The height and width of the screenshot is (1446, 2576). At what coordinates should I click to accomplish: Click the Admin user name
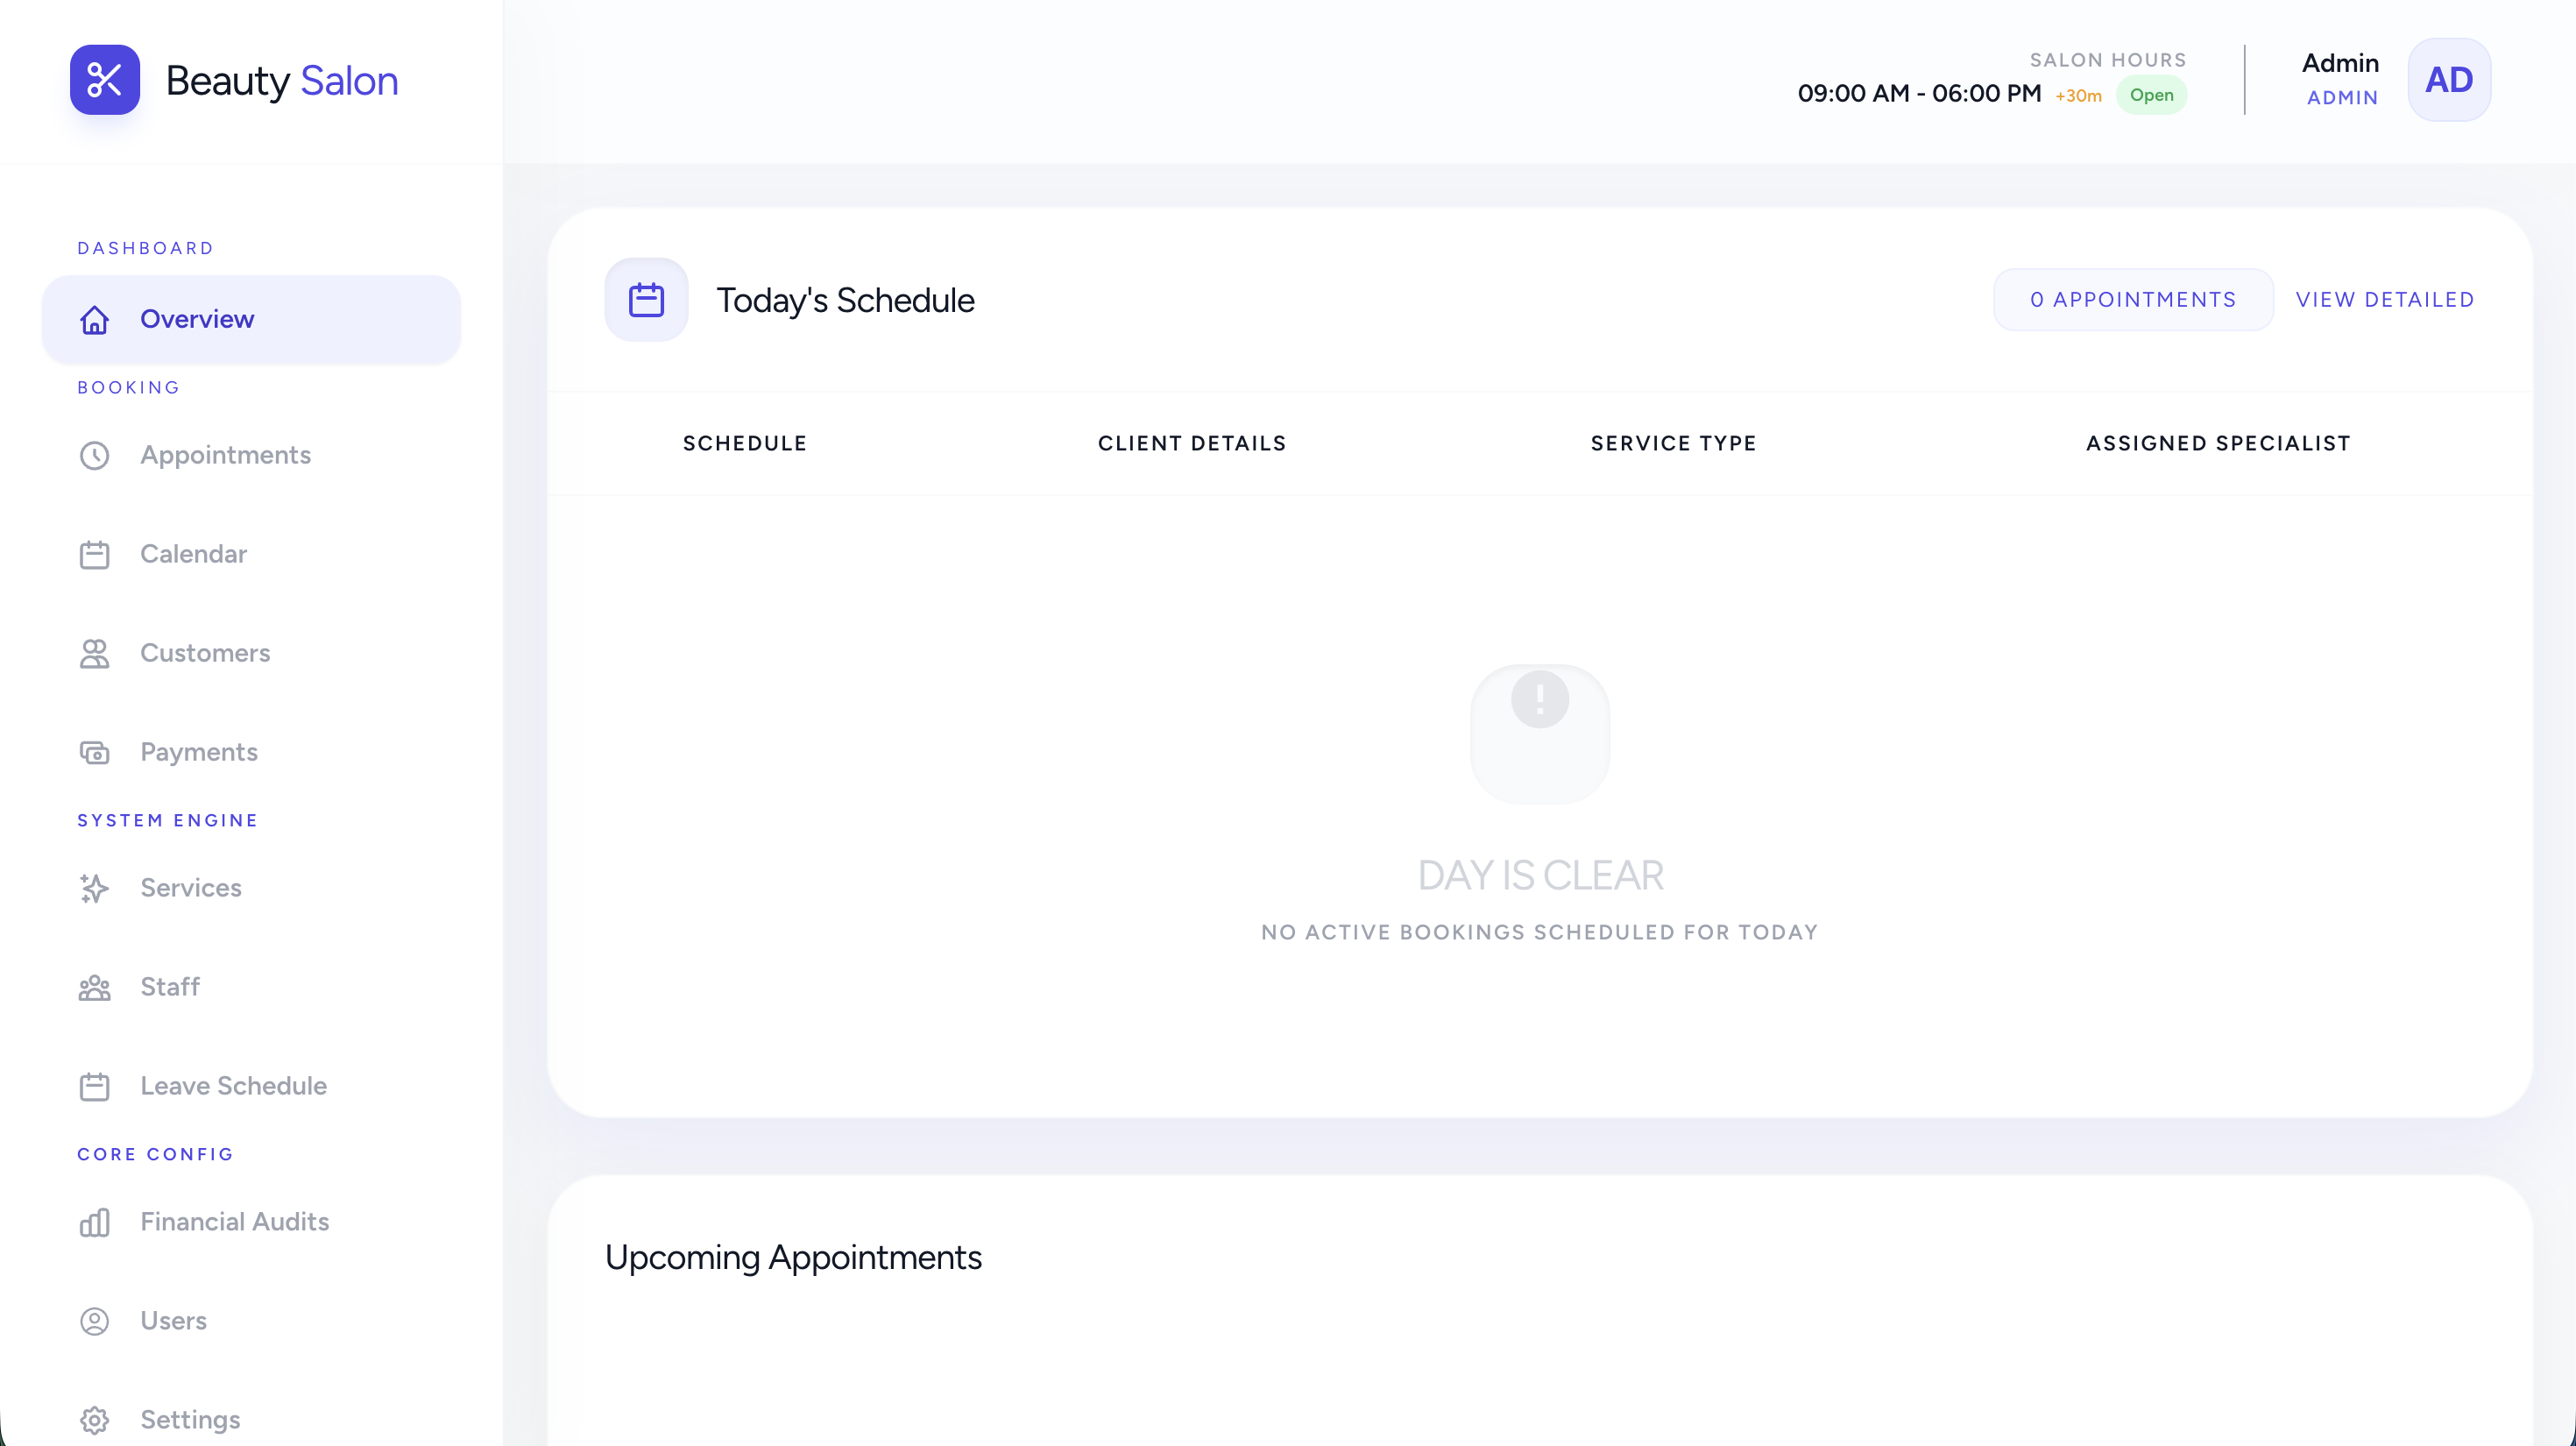[x=2340, y=63]
